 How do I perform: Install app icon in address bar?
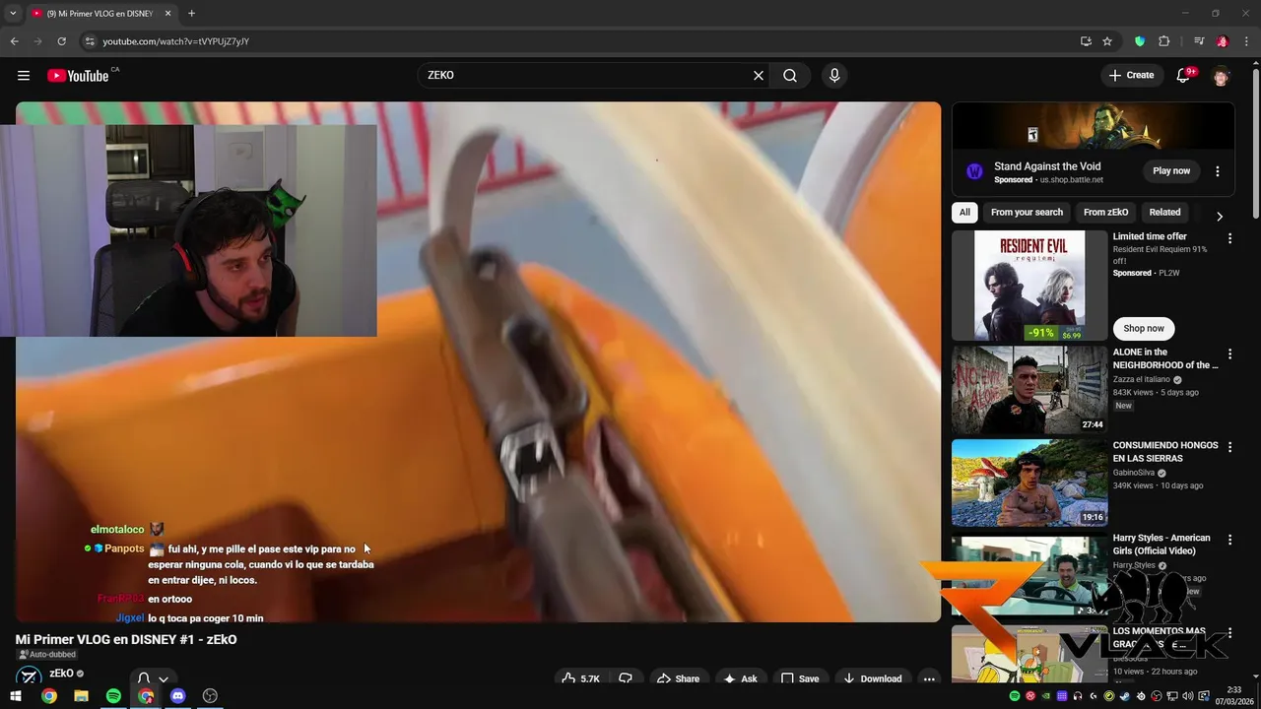click(x=1086, y=41)
